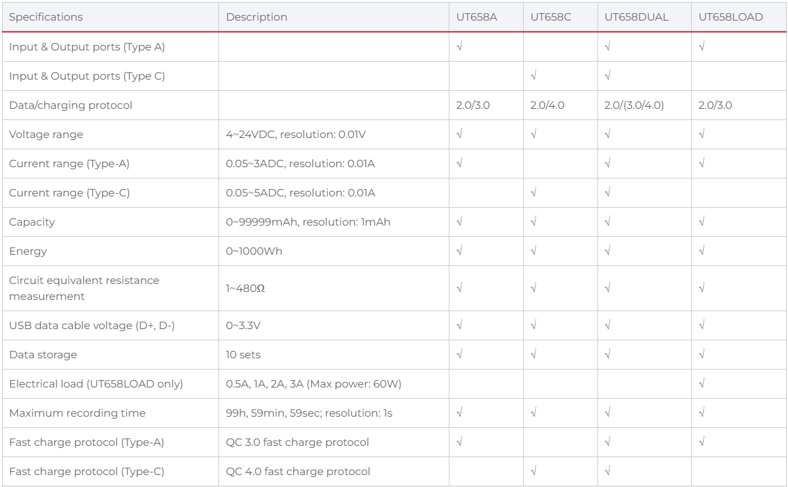
Task: Click UT658LOAD checkmark in Data storage row
Action: [x=702, y=355]
